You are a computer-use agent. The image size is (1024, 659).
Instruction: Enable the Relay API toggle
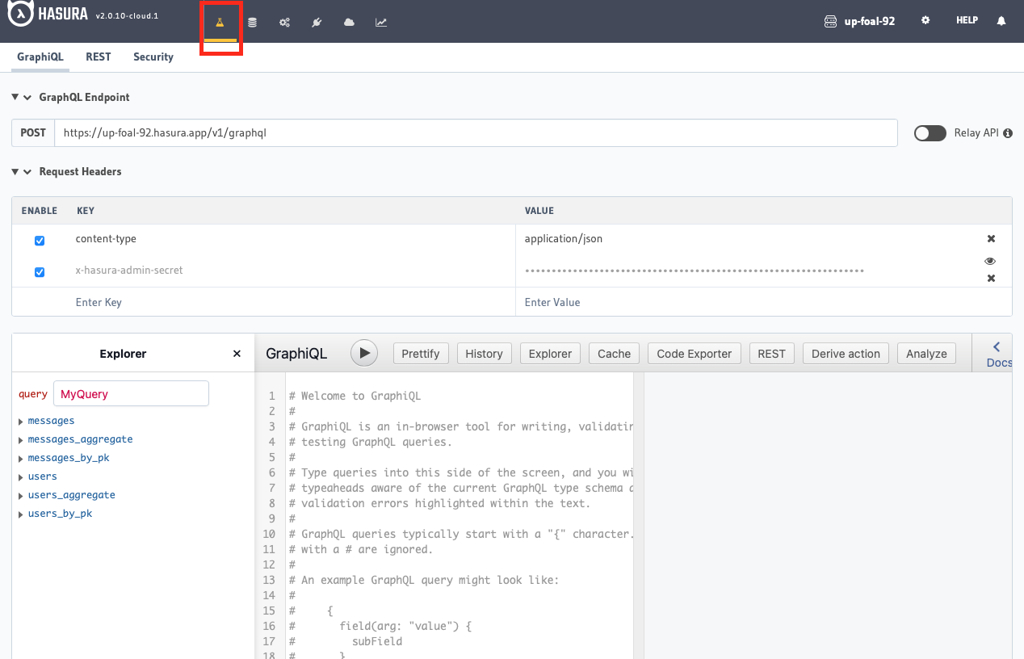pyautogui.click(x=930, y=133)
